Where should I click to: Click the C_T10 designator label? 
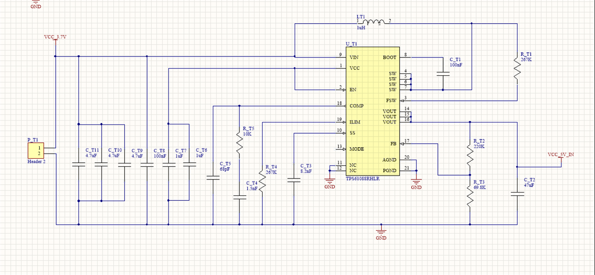115,151
